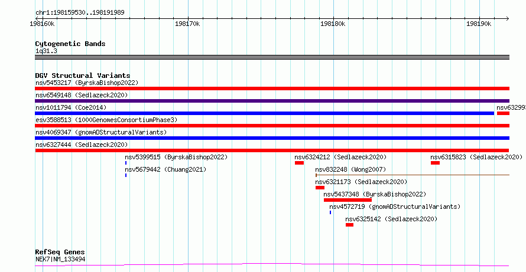Viewport: 526px width, 272px height.
Task: Click the RefSeq Genes track title
Action: click(x=60, y=253)
